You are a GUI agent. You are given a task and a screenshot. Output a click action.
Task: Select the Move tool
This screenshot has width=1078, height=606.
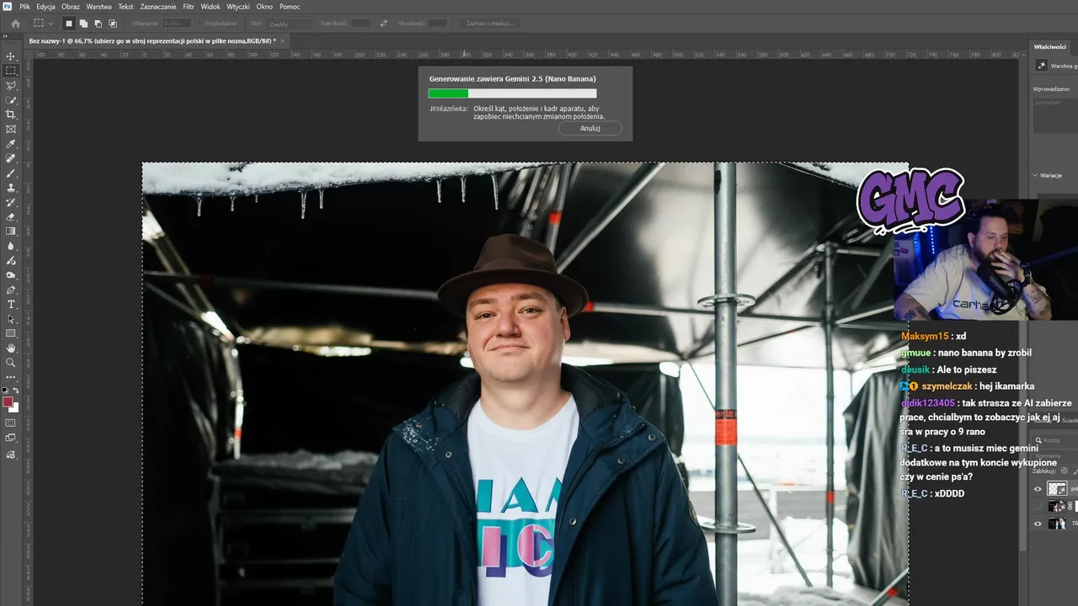point(11,56)
